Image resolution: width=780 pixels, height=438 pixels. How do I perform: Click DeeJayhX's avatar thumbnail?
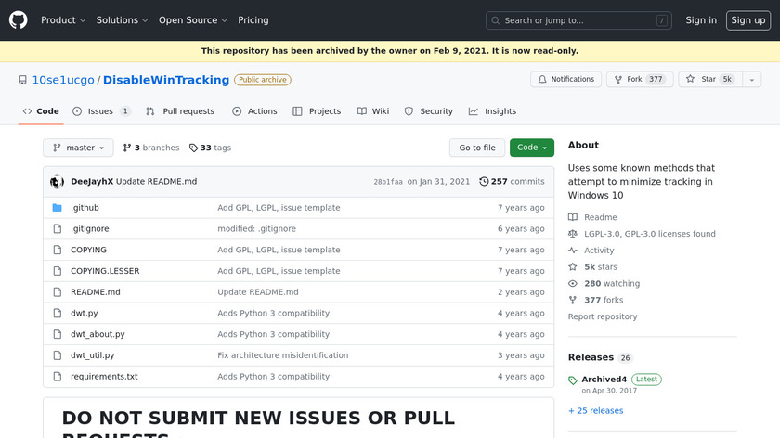coord(57,182)
